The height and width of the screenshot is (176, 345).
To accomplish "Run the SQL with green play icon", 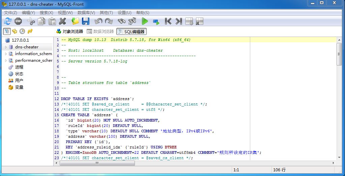I will pos(145,21).
